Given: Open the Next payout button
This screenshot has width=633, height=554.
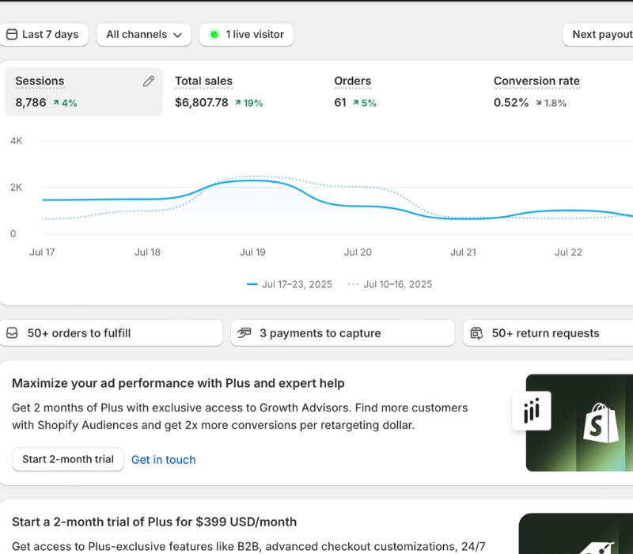Looking at the screenshot, I should pyautogui.click(x=601, y=35).
